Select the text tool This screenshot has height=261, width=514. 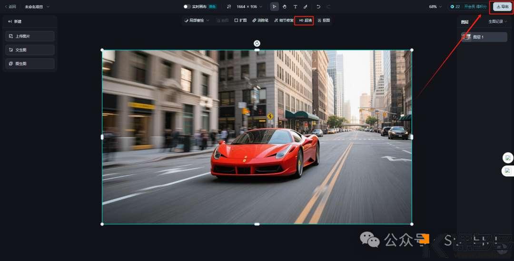[x=295, y=7]
